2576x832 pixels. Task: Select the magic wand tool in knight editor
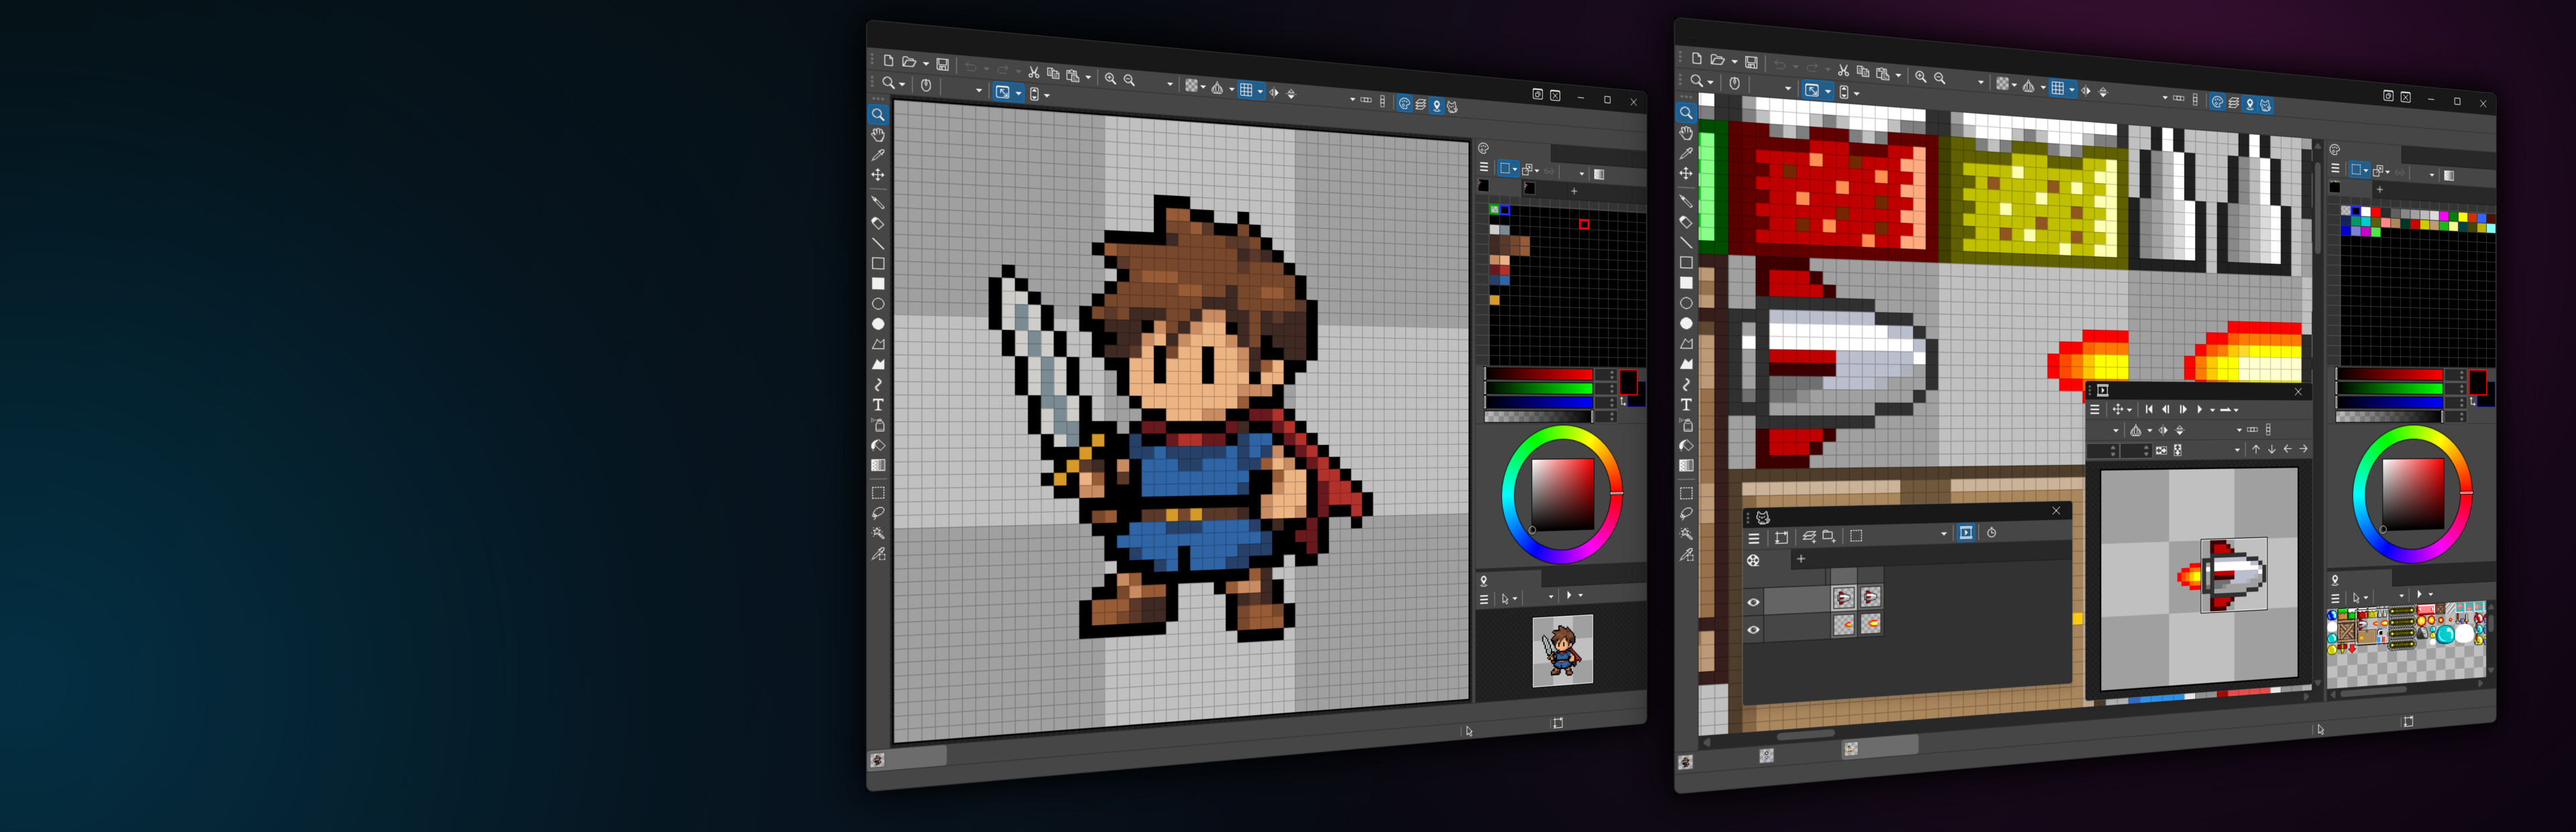tap(878, 534)
